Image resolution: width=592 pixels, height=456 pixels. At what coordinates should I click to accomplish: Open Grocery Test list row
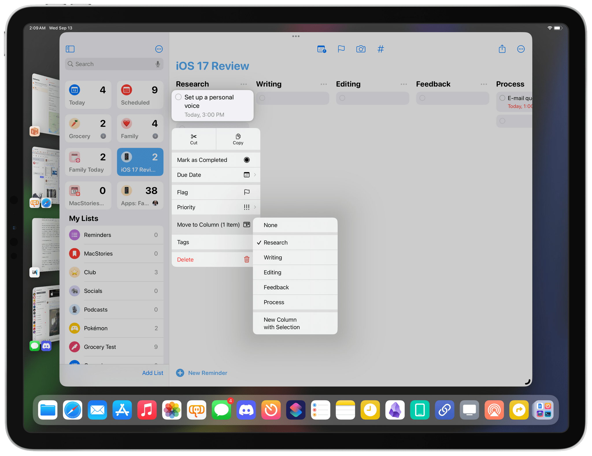coord(115,347)
